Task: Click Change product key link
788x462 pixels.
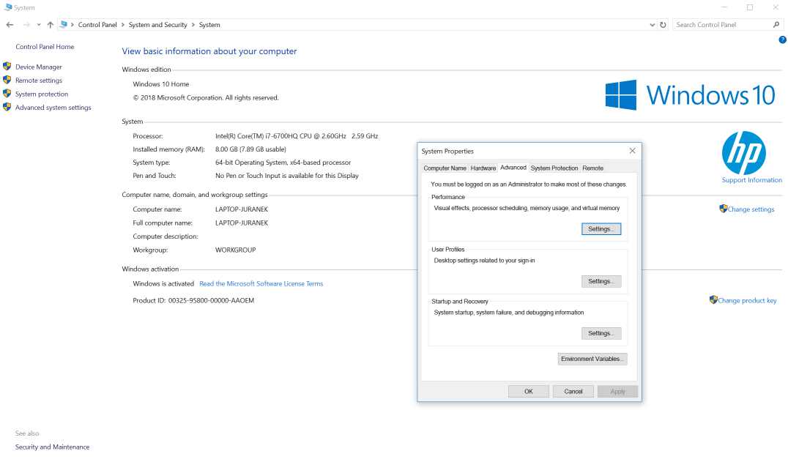Action: point(747,300)
